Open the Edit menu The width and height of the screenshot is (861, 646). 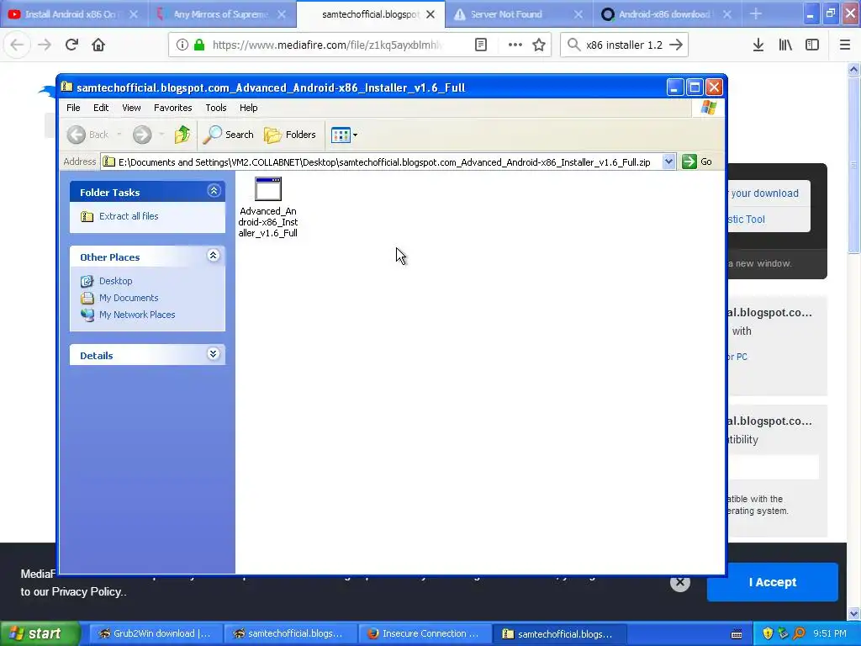(x=101, y=108)
